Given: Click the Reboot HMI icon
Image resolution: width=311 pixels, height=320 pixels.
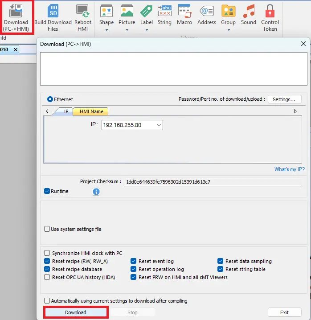Looking at the screenshot, I should click(82, 18).
